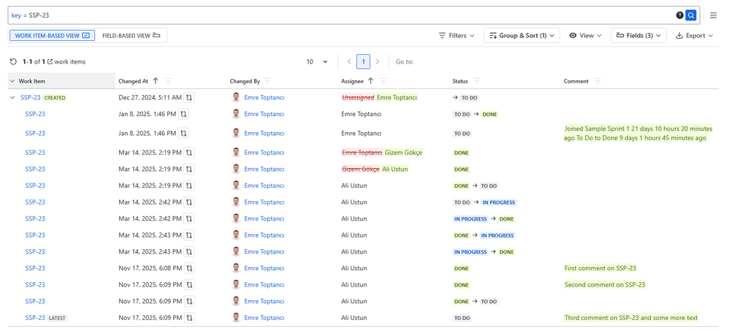The height and width of the screenshot is (331, 729).
Task: Open SSP-23 link on Joined Sample Sprint row
Action: [x=35, y=134]
